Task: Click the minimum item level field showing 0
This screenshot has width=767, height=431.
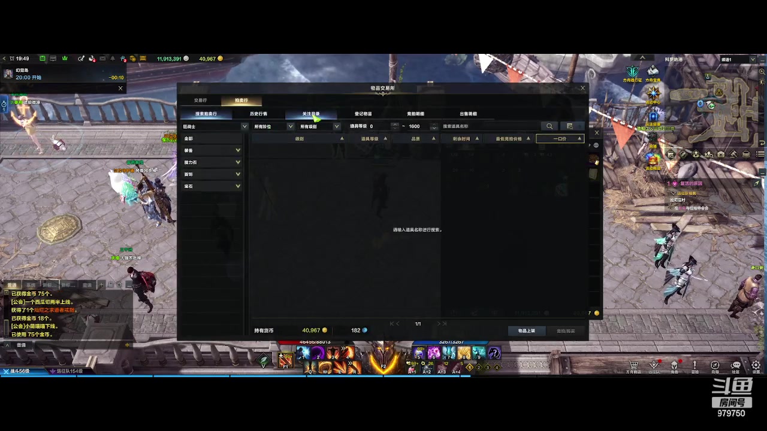Action: pyautogui.click(x=379, y=126)
